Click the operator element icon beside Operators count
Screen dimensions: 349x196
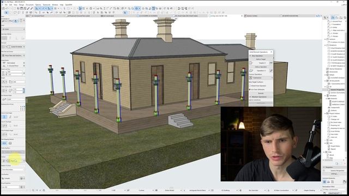click(x=251, y=71)
